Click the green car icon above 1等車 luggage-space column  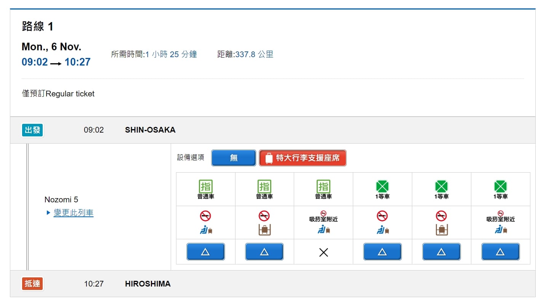tap(441, 186)
